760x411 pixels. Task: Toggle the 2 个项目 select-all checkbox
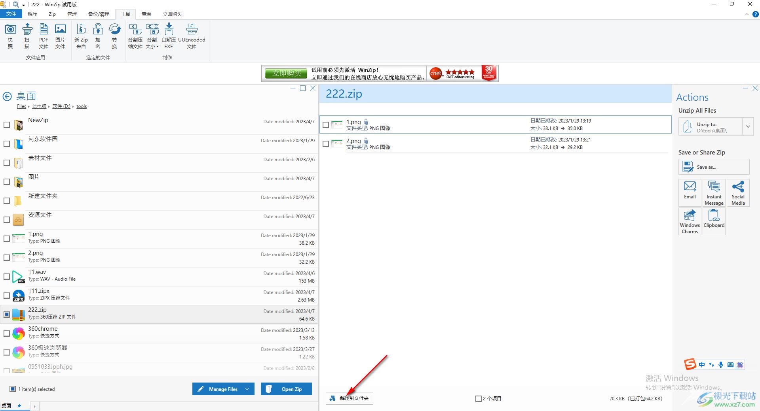[478, 399]
